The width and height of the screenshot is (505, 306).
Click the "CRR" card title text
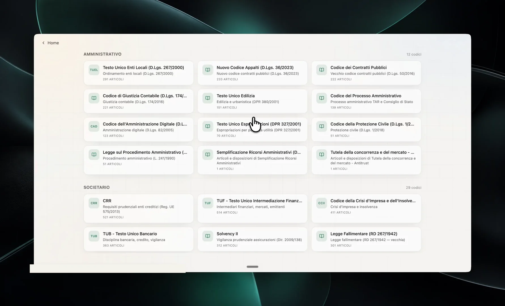pyautogui.click(x=107, y=201)
